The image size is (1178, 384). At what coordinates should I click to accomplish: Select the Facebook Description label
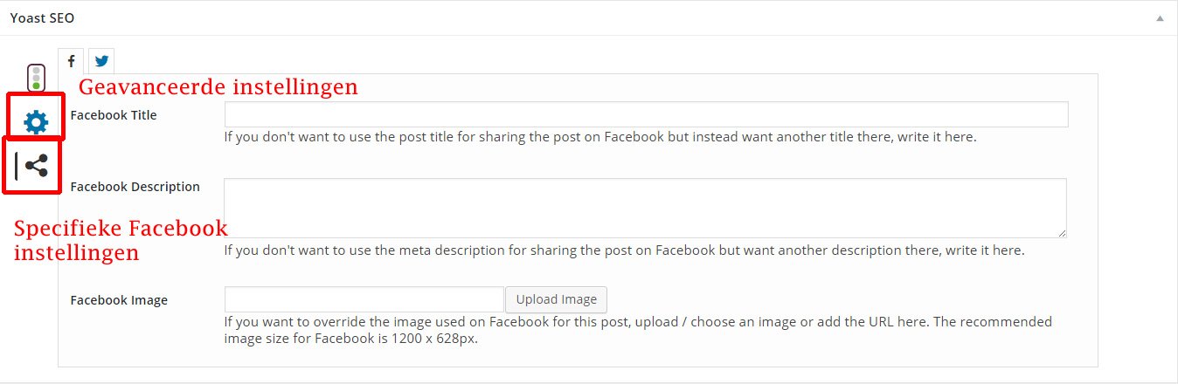(x=135, y=187)
